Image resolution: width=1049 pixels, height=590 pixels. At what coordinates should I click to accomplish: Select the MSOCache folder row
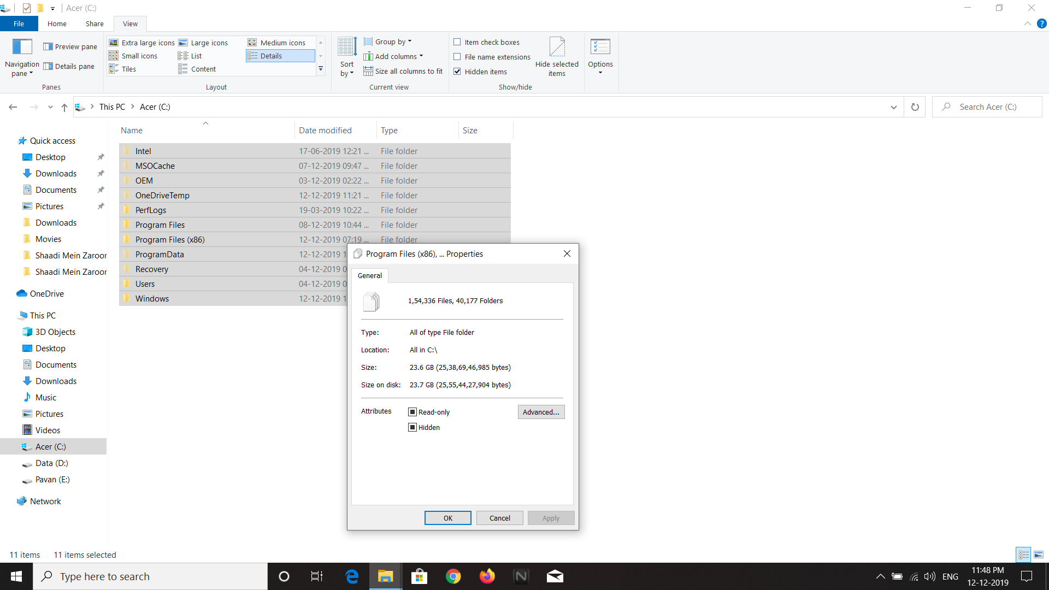tap(315, 166)
